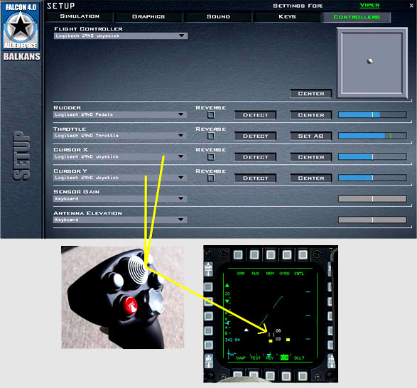Expand the Throttle device dropdown
The width and height of the screenshot is (417, 388).
120,136
